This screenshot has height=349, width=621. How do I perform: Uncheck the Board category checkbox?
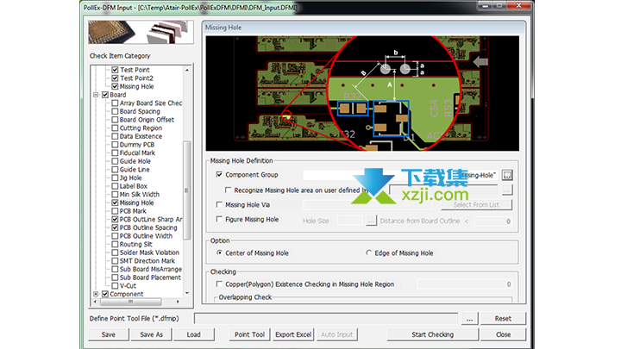point(105,95)
